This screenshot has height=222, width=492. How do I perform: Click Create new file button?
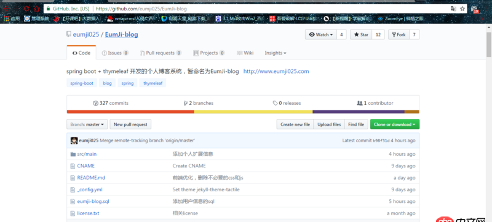[295, 124]
